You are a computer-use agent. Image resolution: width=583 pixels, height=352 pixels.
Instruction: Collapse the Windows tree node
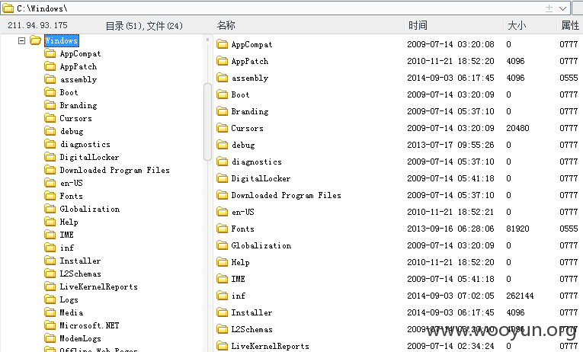click(x=21, y=40)
